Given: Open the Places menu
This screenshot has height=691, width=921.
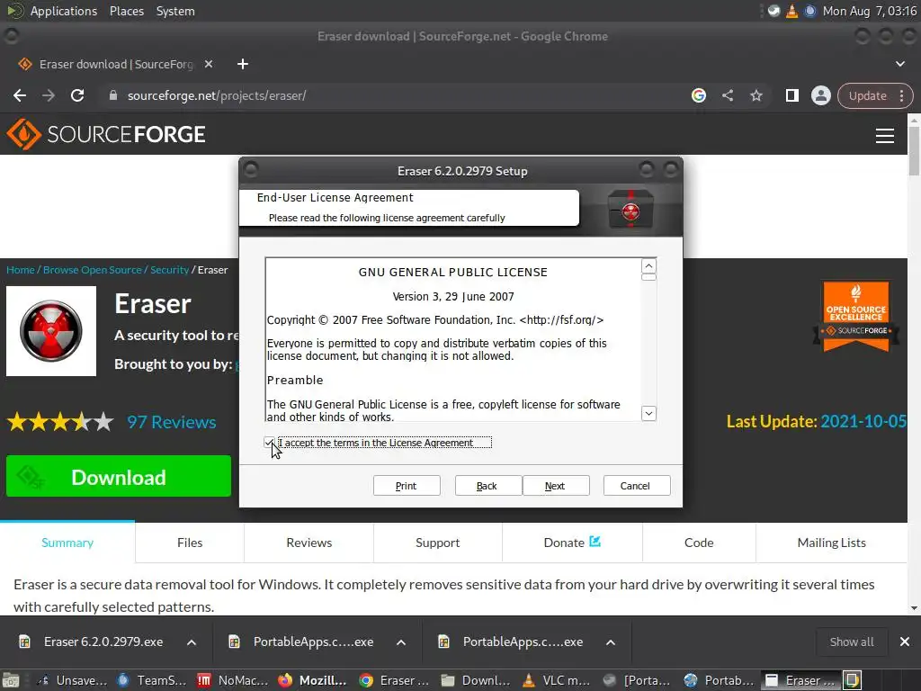Looking at the screenshot, I should (126, 11).
